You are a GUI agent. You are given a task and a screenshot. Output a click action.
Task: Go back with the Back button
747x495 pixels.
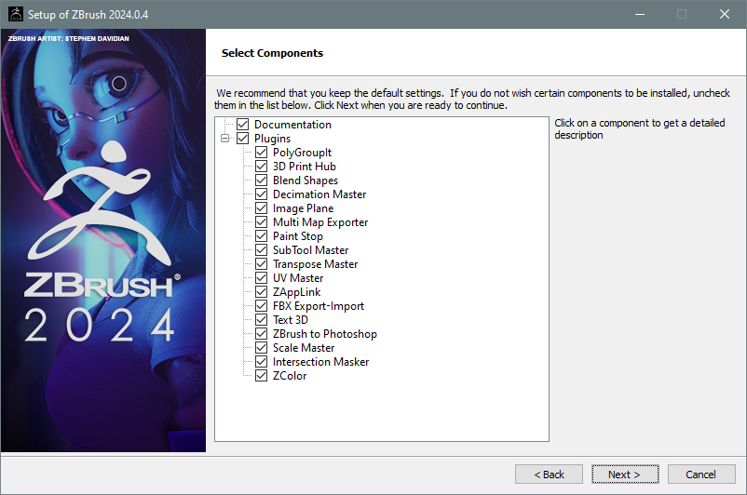point(549,474)
